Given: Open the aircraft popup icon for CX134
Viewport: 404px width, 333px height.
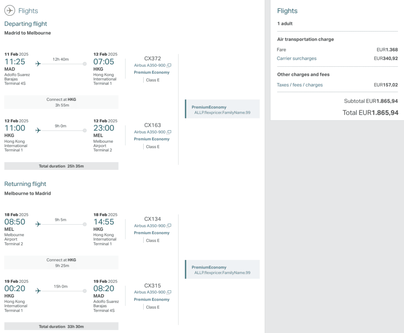Looking at the screenshot, I should pyautogui.click(x=169, y=226).
